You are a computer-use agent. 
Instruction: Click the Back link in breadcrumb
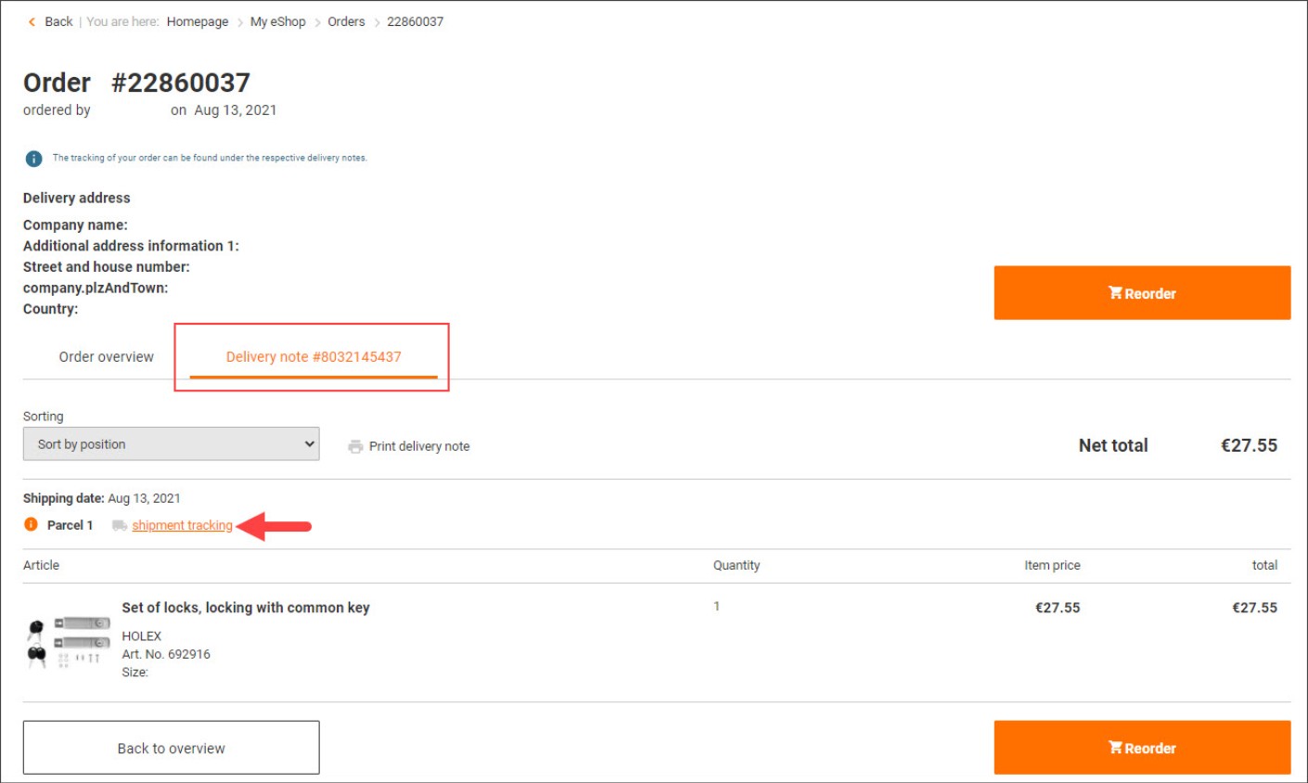[x=58, y=21]
